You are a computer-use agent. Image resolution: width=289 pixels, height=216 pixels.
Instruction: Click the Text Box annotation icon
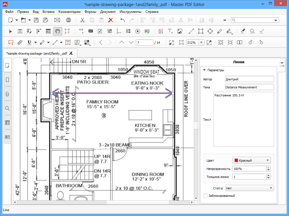point(68,42)
